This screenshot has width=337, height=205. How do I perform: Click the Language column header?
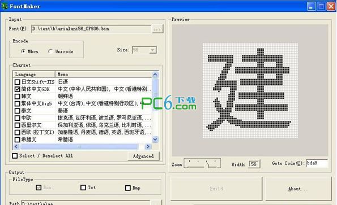click(34, 75)
